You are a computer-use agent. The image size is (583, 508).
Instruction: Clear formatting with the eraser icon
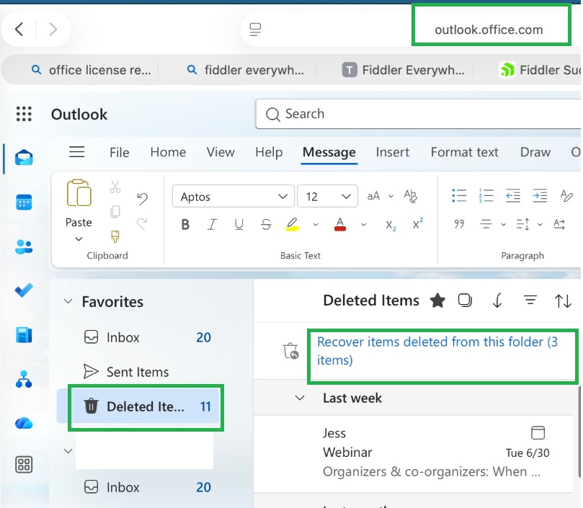(411, 196)
